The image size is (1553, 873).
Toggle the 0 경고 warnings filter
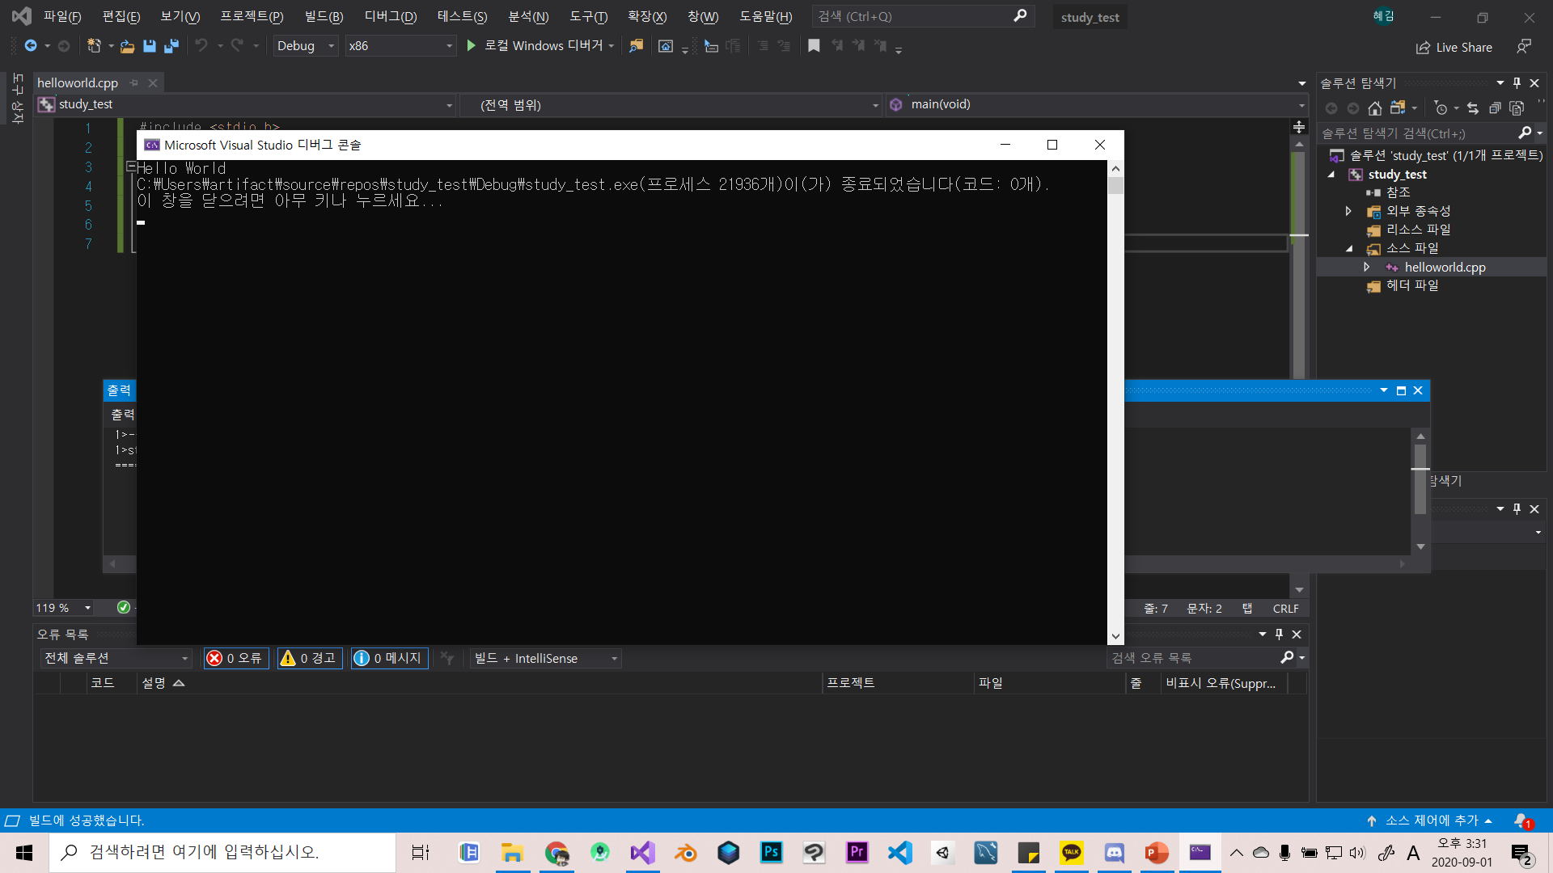[309, 658]
